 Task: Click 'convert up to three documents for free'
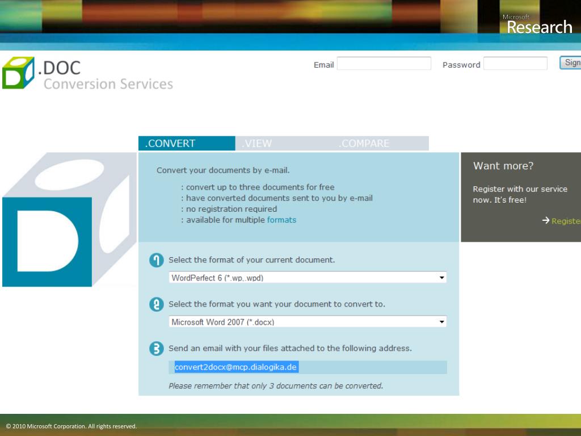tap(260, 187)
